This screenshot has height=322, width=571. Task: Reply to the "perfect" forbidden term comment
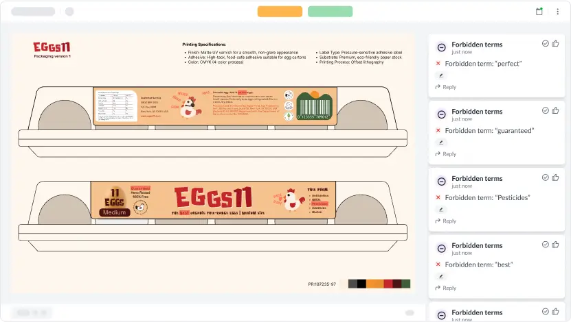(446, 87)
